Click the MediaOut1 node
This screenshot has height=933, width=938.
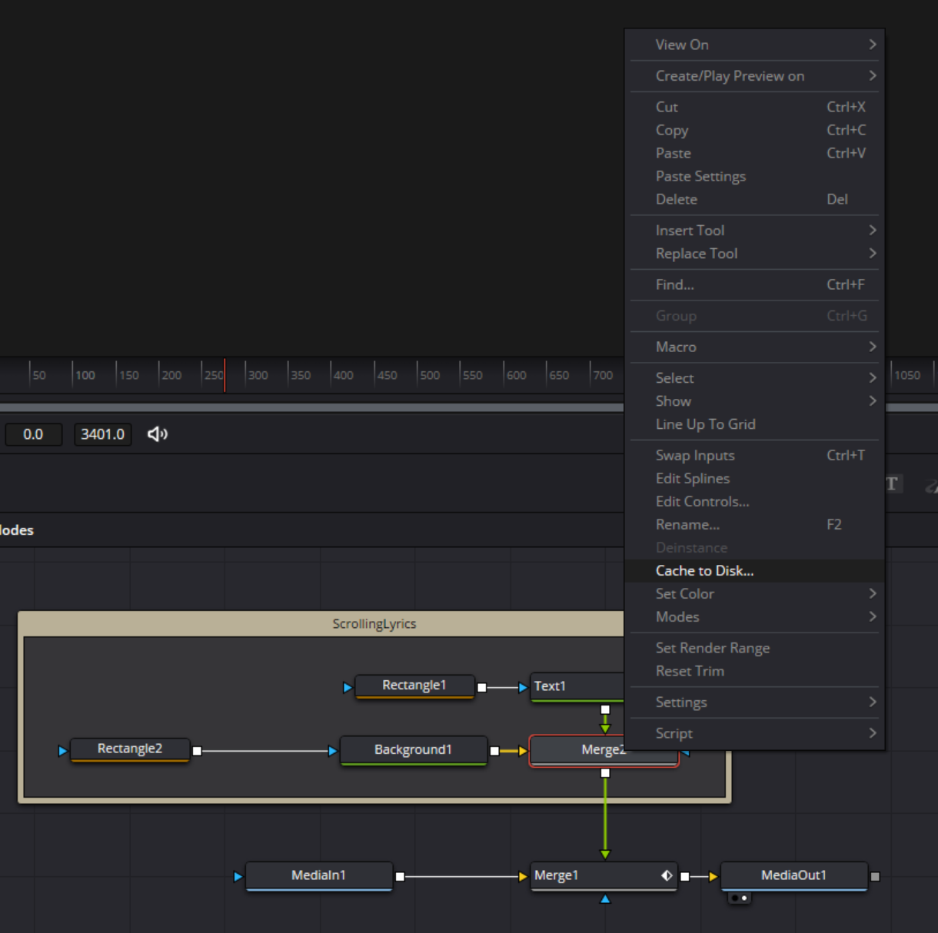(793, 875)
